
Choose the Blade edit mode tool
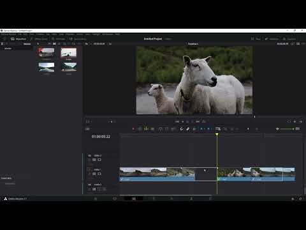click(152, 129)
